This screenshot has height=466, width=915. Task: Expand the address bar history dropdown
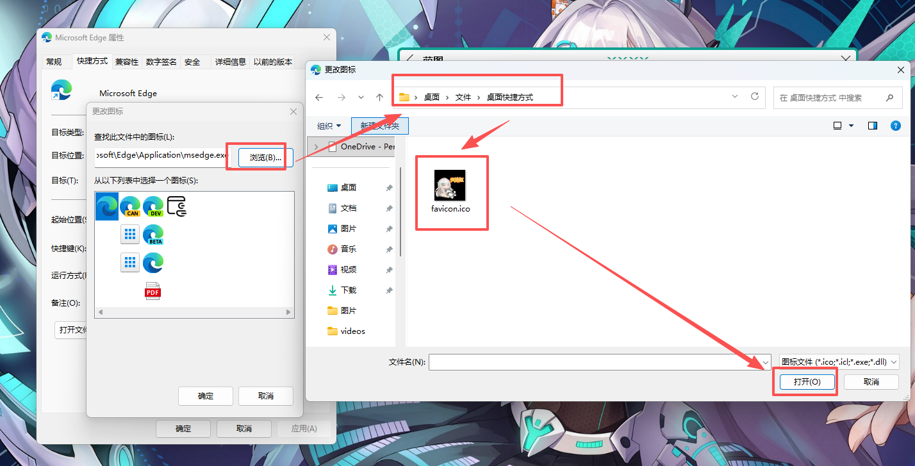[734, 97]
